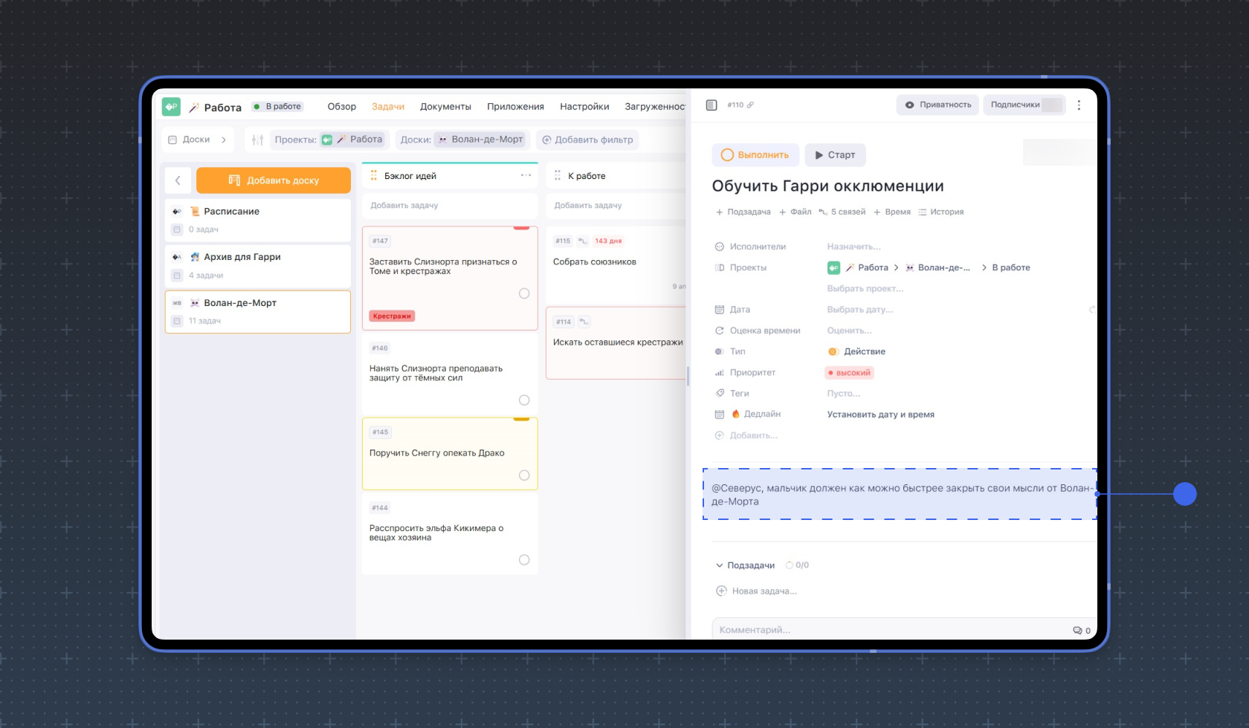Click plus icon beside New task field
The image size is (1249, 728).
pyautogui.click(x=720, y=591)
